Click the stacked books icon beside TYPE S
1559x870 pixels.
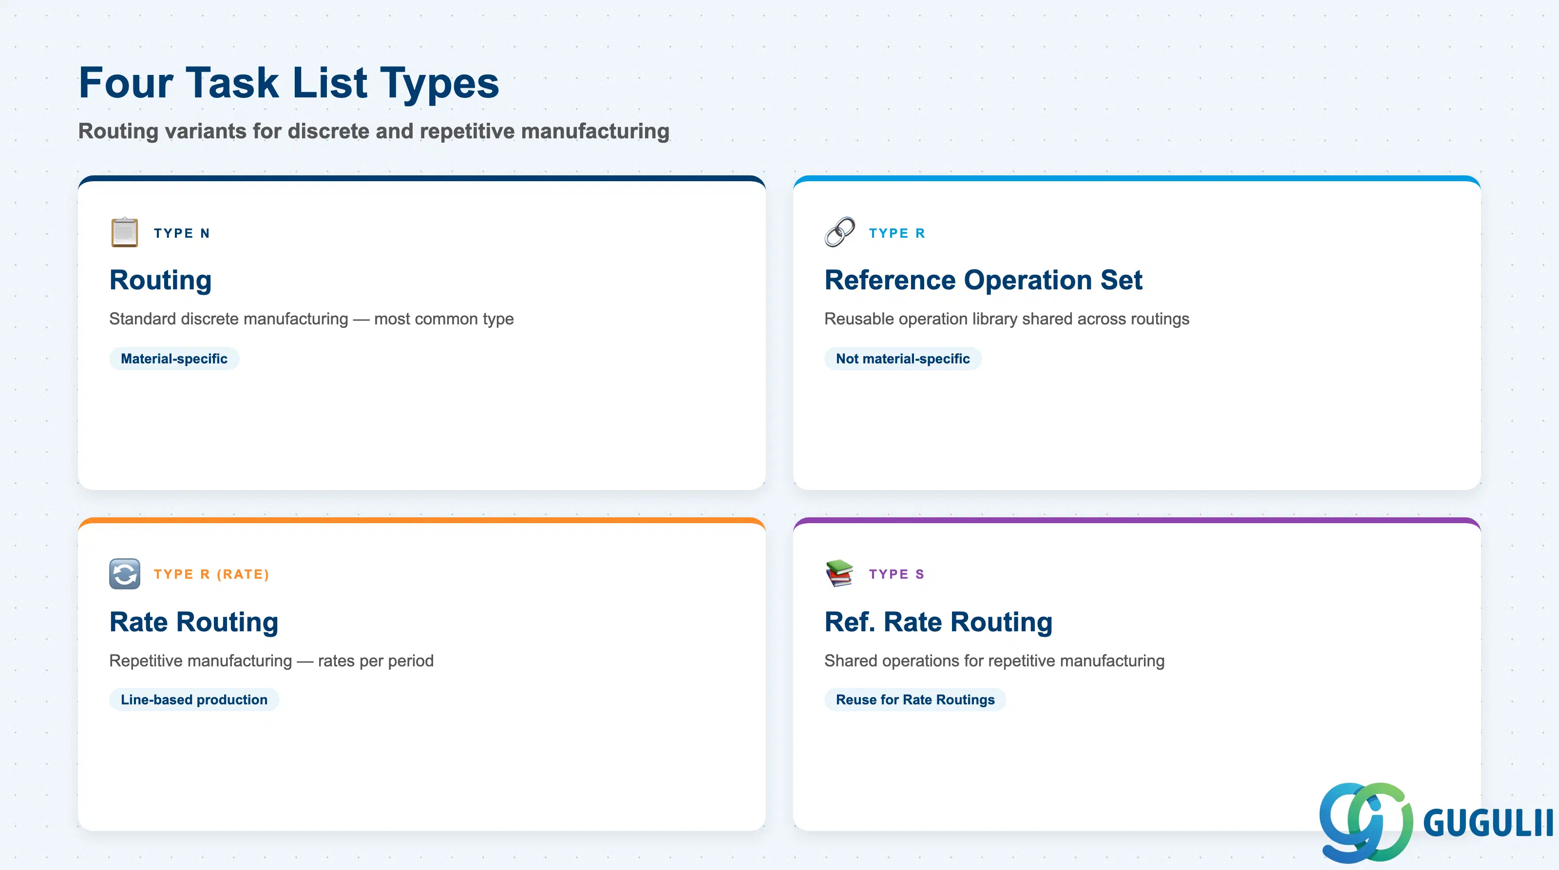(839, 573)
